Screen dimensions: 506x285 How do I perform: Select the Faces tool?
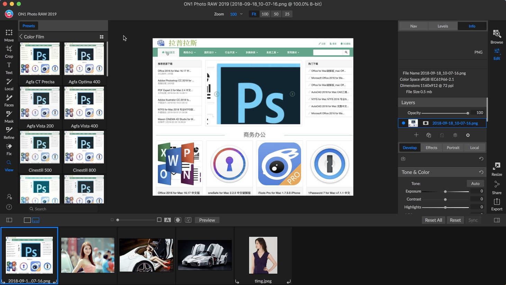pyautogui.click(x=9, y=101)
